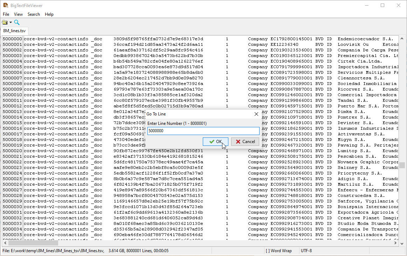Click the vertical scrollbar up arrow
The height and width of the screenshot is (256, 407).
click(x=402, y=38)
